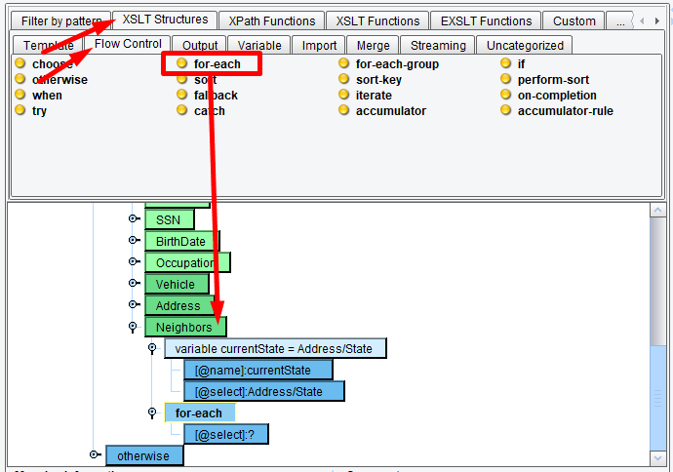
Task: Select the Occupation tree node
Action: tap(186, 262)
